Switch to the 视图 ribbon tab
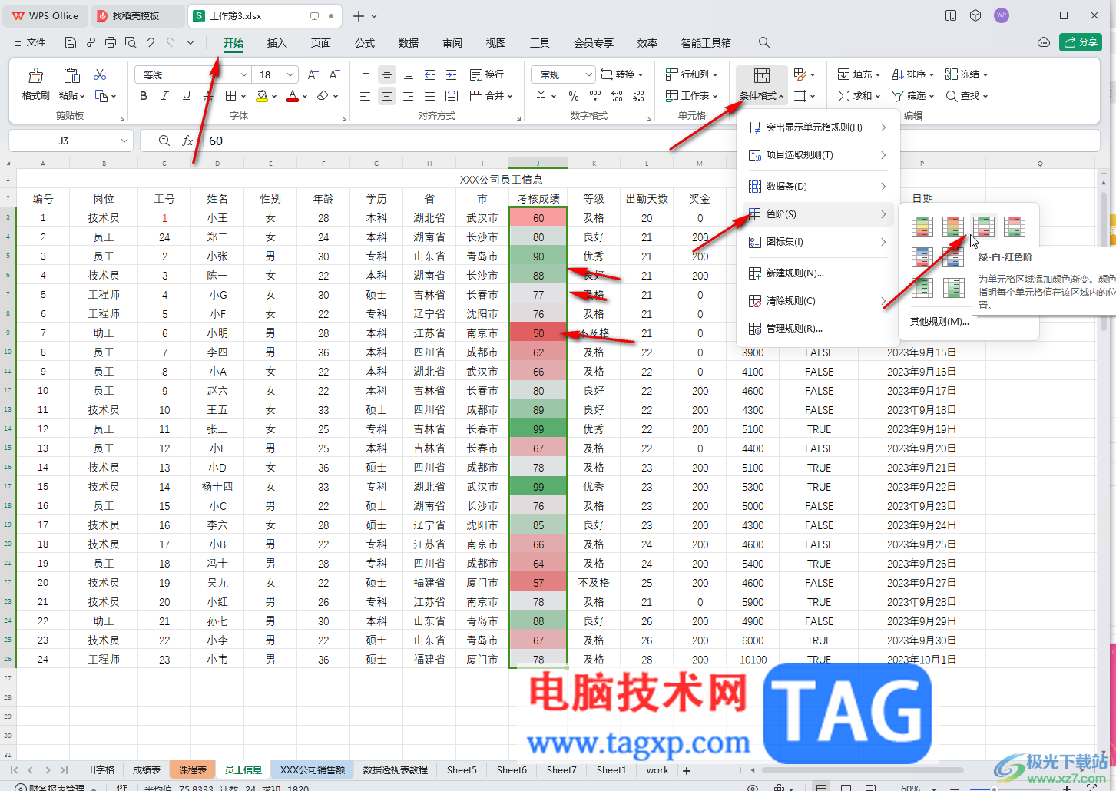This screenshot has height=791, width=1116. pyautogui.click(x=496, y=43)
